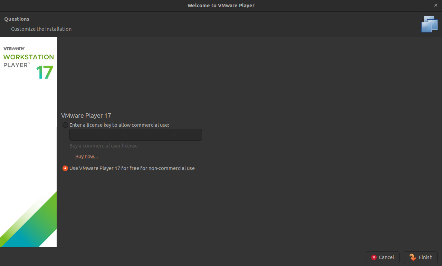The image size is (442, 266).
Task: Select the license key radio button
Action: coord(65,125)
